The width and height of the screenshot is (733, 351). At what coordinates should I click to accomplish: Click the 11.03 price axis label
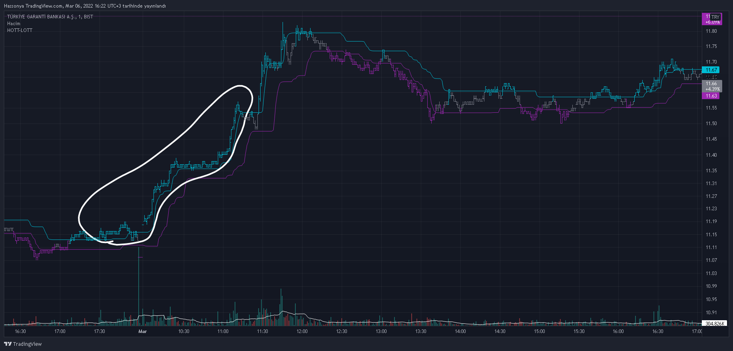(x=711, y=273)
